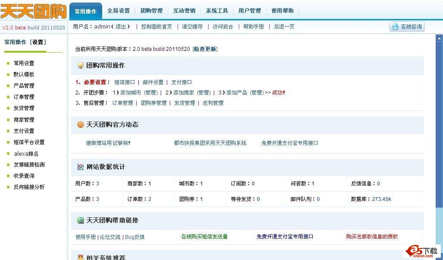Click 购买去版权信息的授权 in red

point(371,237)
